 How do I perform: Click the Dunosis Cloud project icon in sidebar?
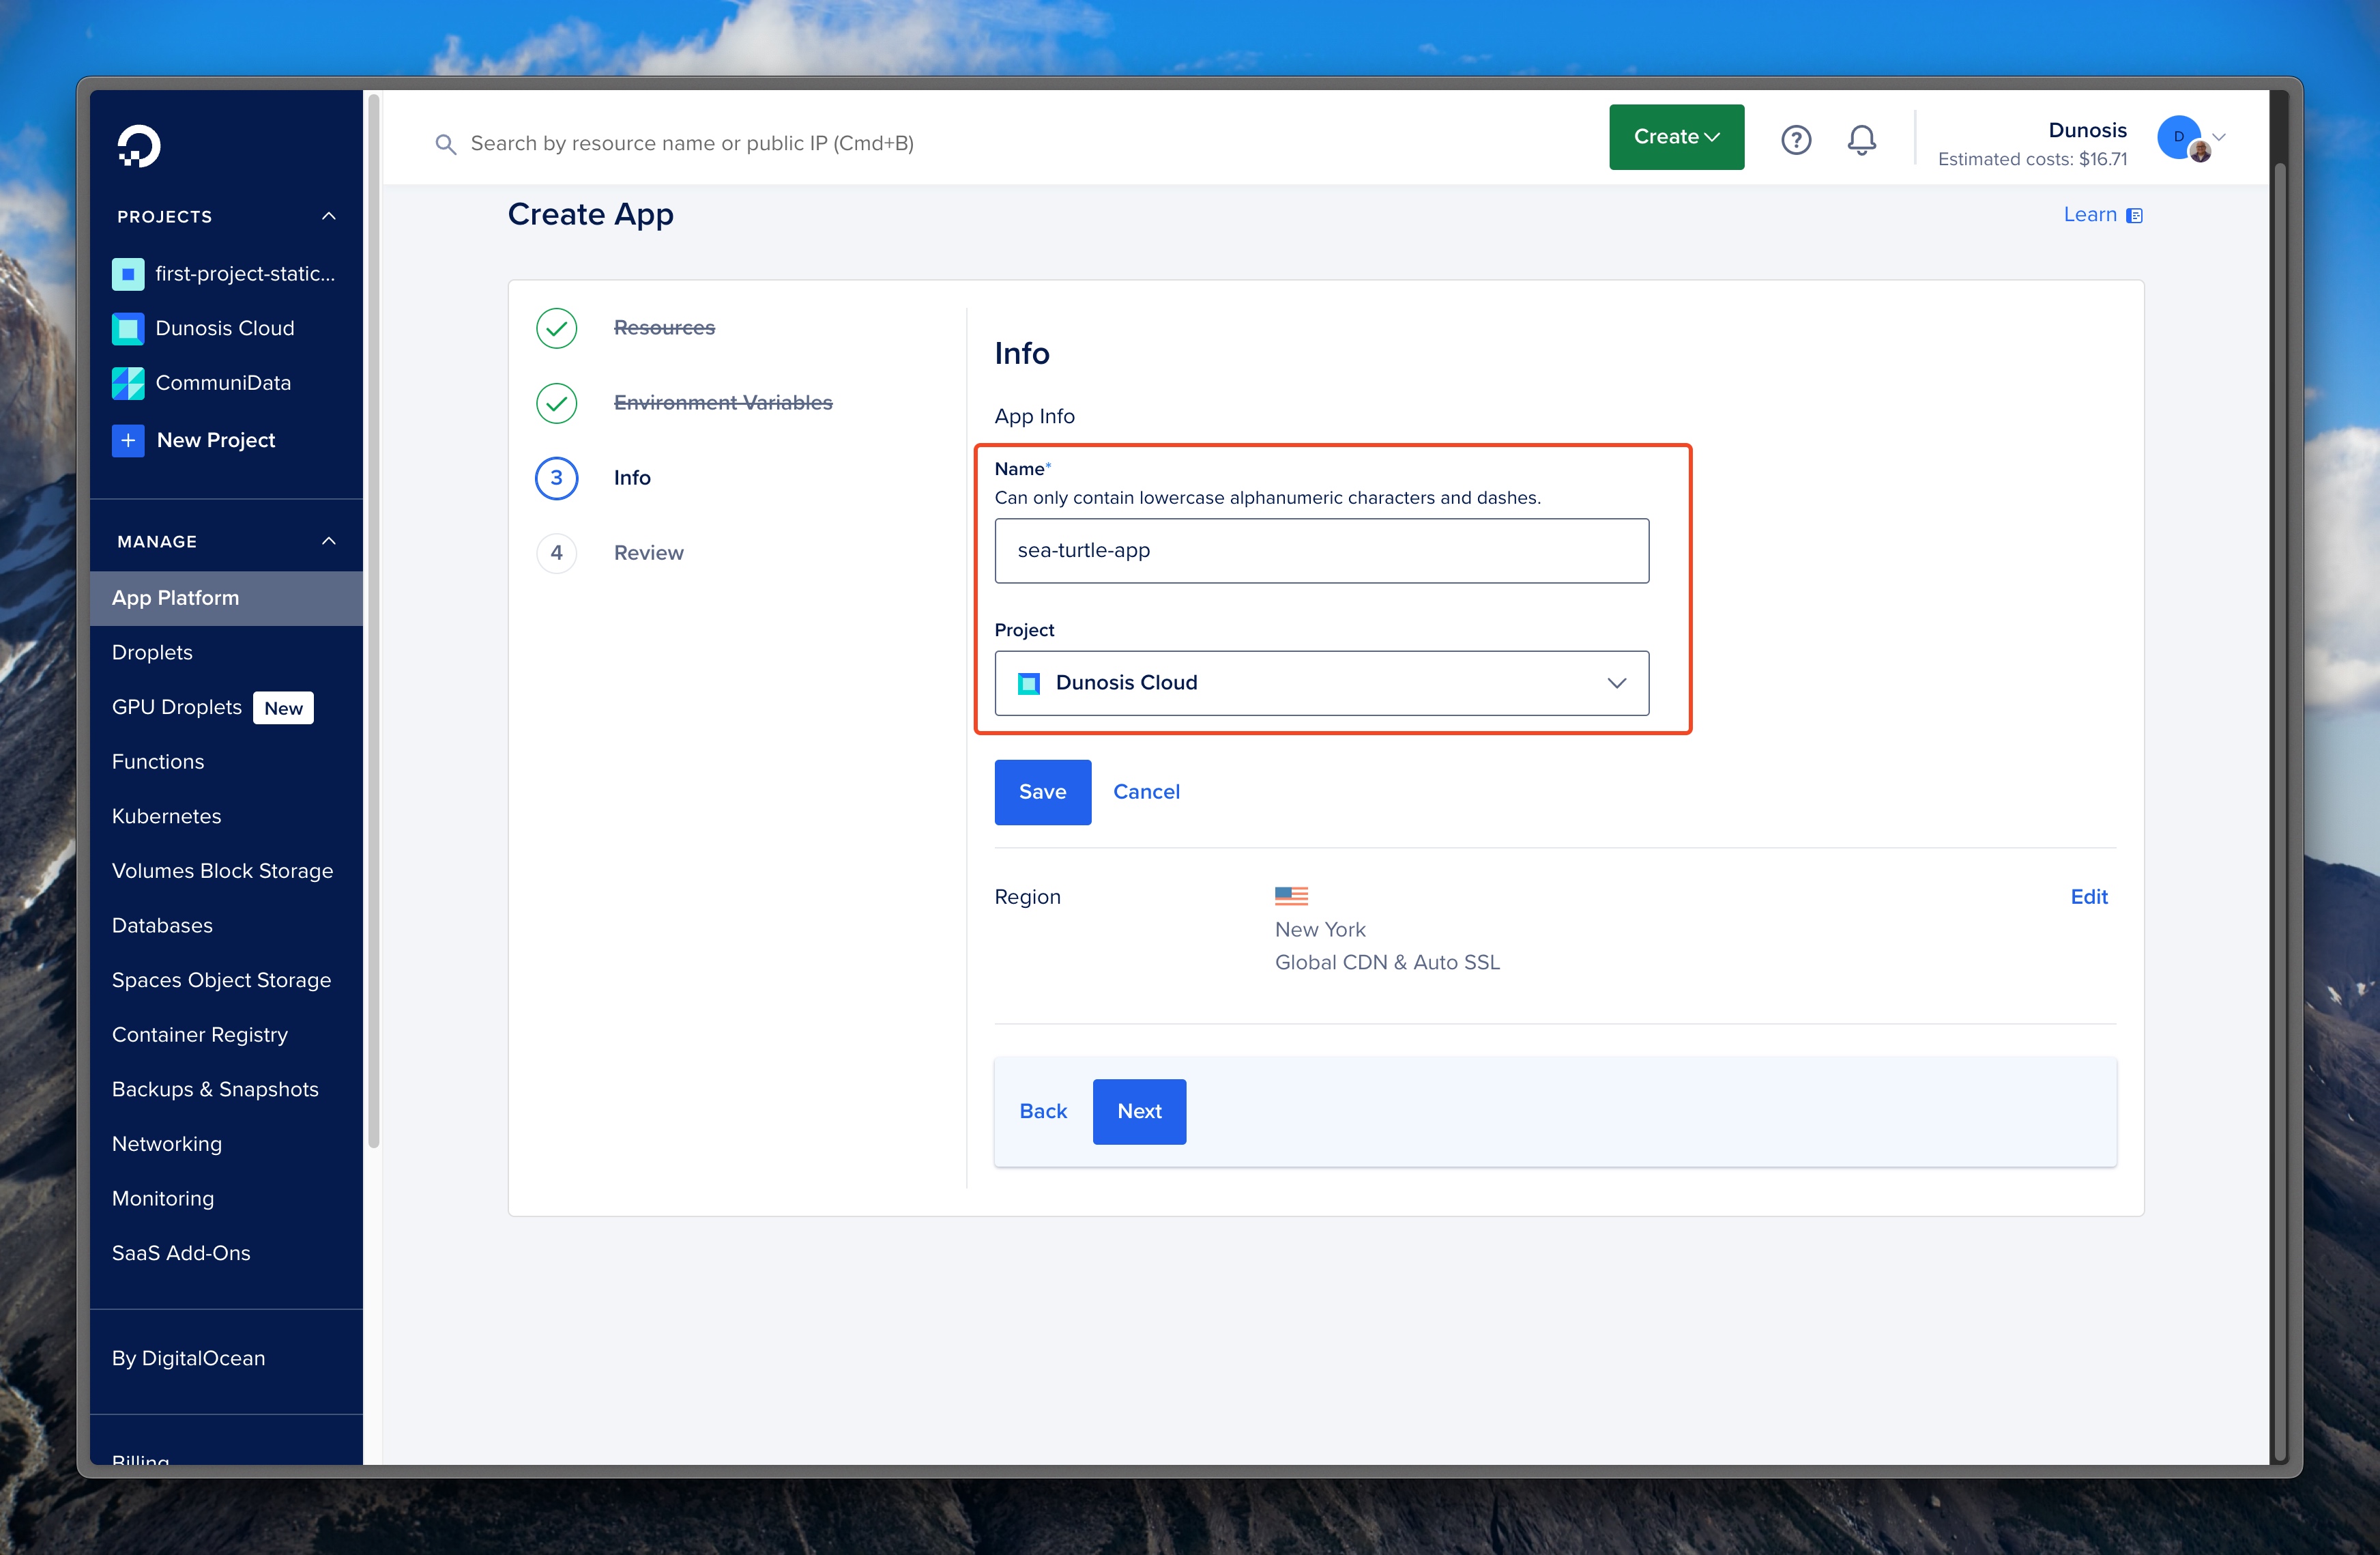point(128,328)
